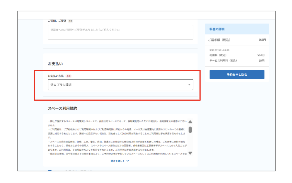This screenshot has width=292, height=183.
Task: Open the お支払い方法 payment method dropdown
Action: pyautogui.click(x=120, y=85)
